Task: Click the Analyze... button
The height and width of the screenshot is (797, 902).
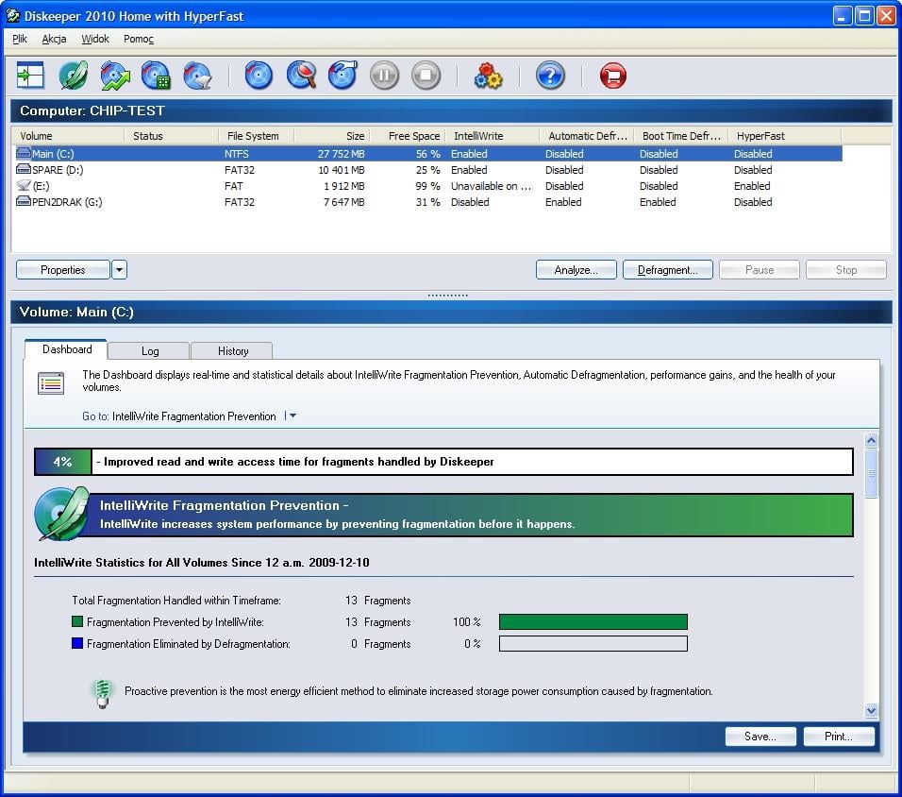Action: click(576, 270)
